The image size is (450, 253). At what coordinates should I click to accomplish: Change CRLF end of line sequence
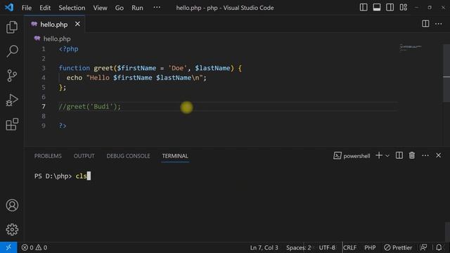click(350, 247)
